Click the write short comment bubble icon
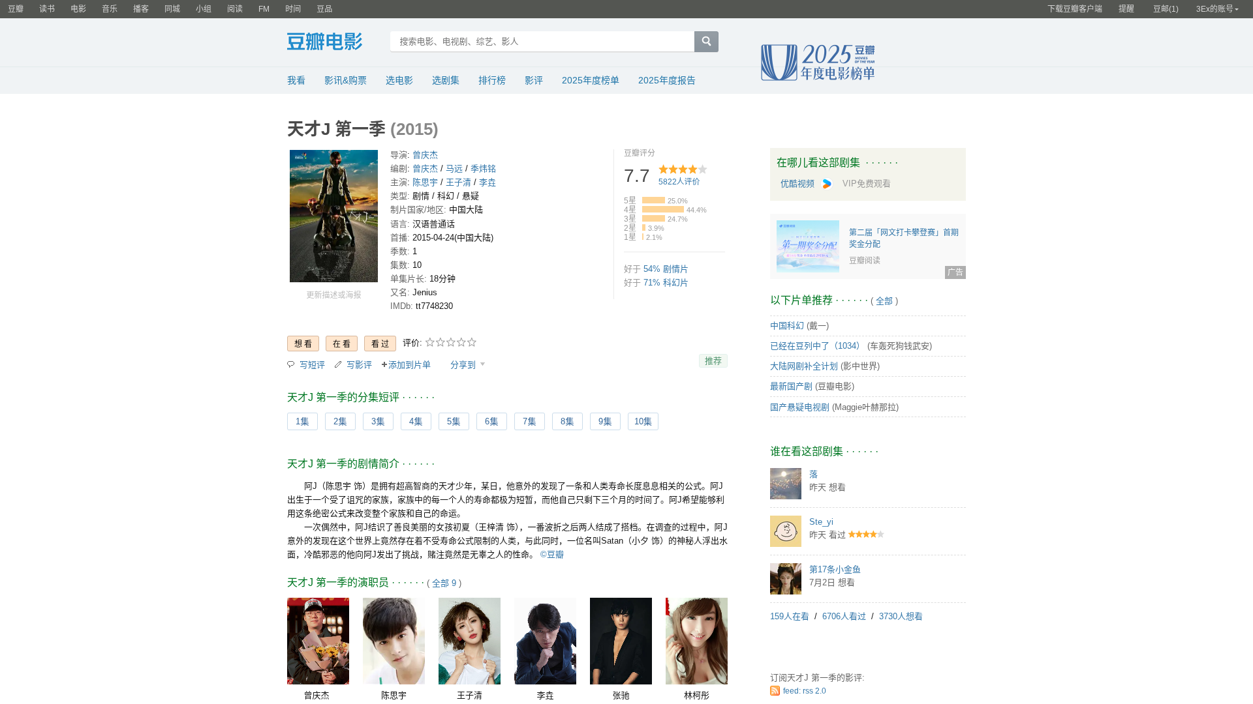This screenshot has height=704, width=1253. pos(291,364)
